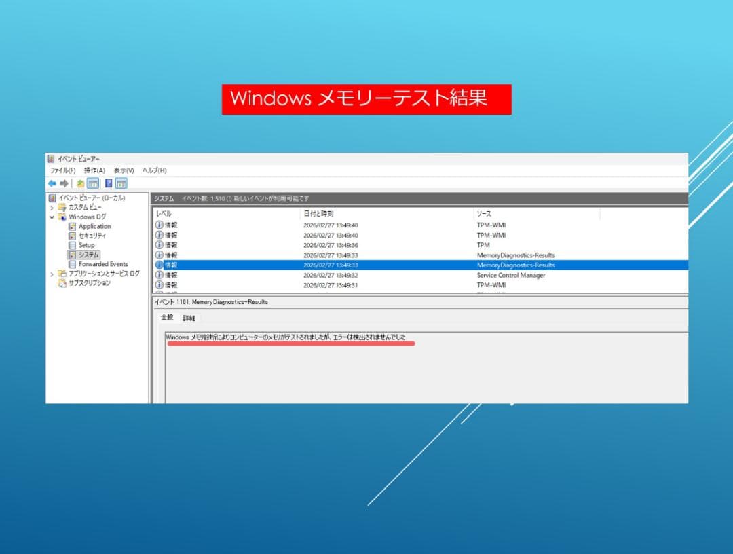The image size is (733, 554).
Task: Open the Application log
Action: tap(94, 226)
